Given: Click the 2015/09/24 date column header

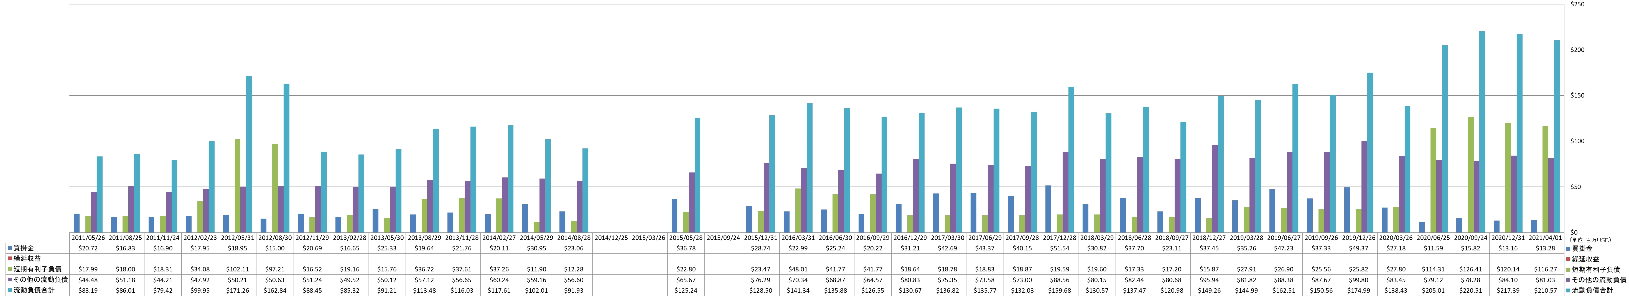Looking at the screenshot, I should tap(724, 238).
